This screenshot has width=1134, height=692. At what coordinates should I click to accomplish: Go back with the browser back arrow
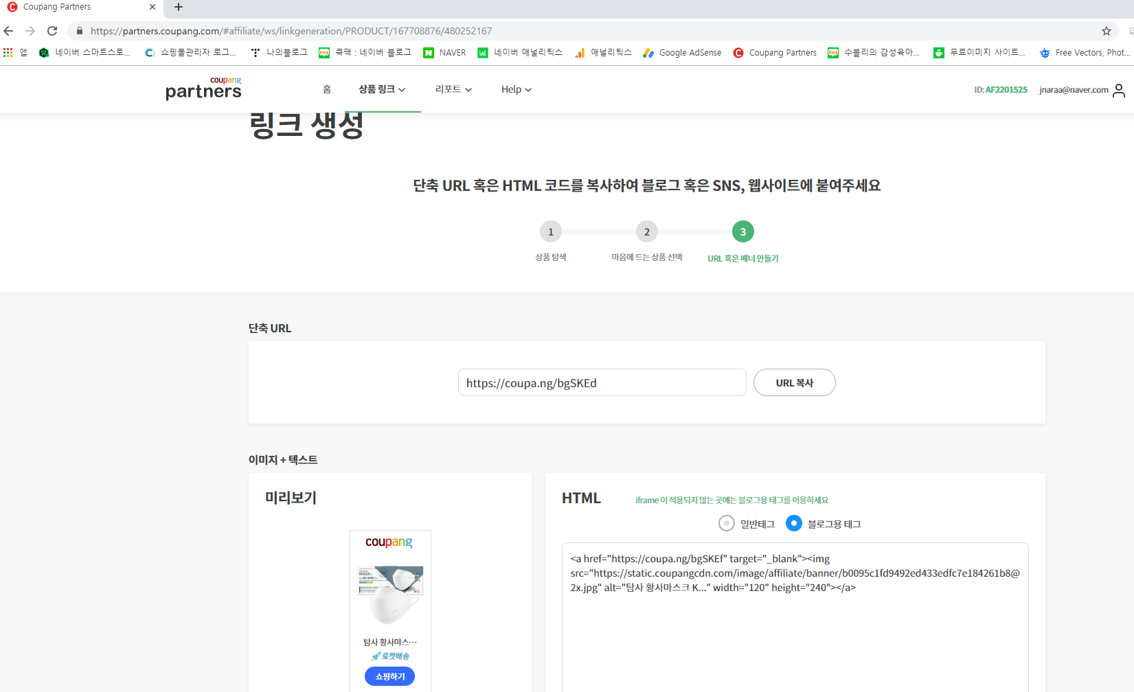coord(8,31)
